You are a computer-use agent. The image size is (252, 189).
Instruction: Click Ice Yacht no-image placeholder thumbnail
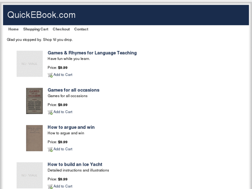29,175
